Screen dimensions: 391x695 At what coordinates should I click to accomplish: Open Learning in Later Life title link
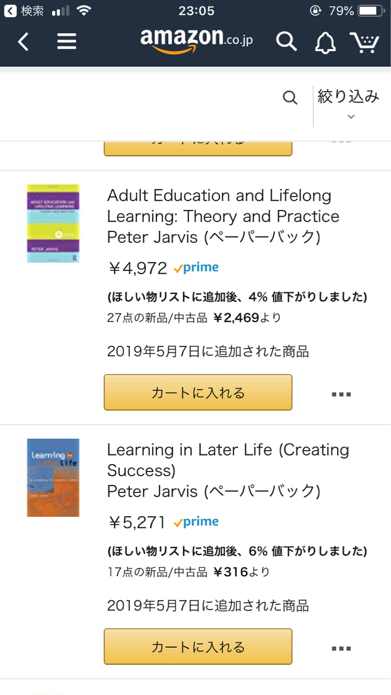(x=228, y=460)
